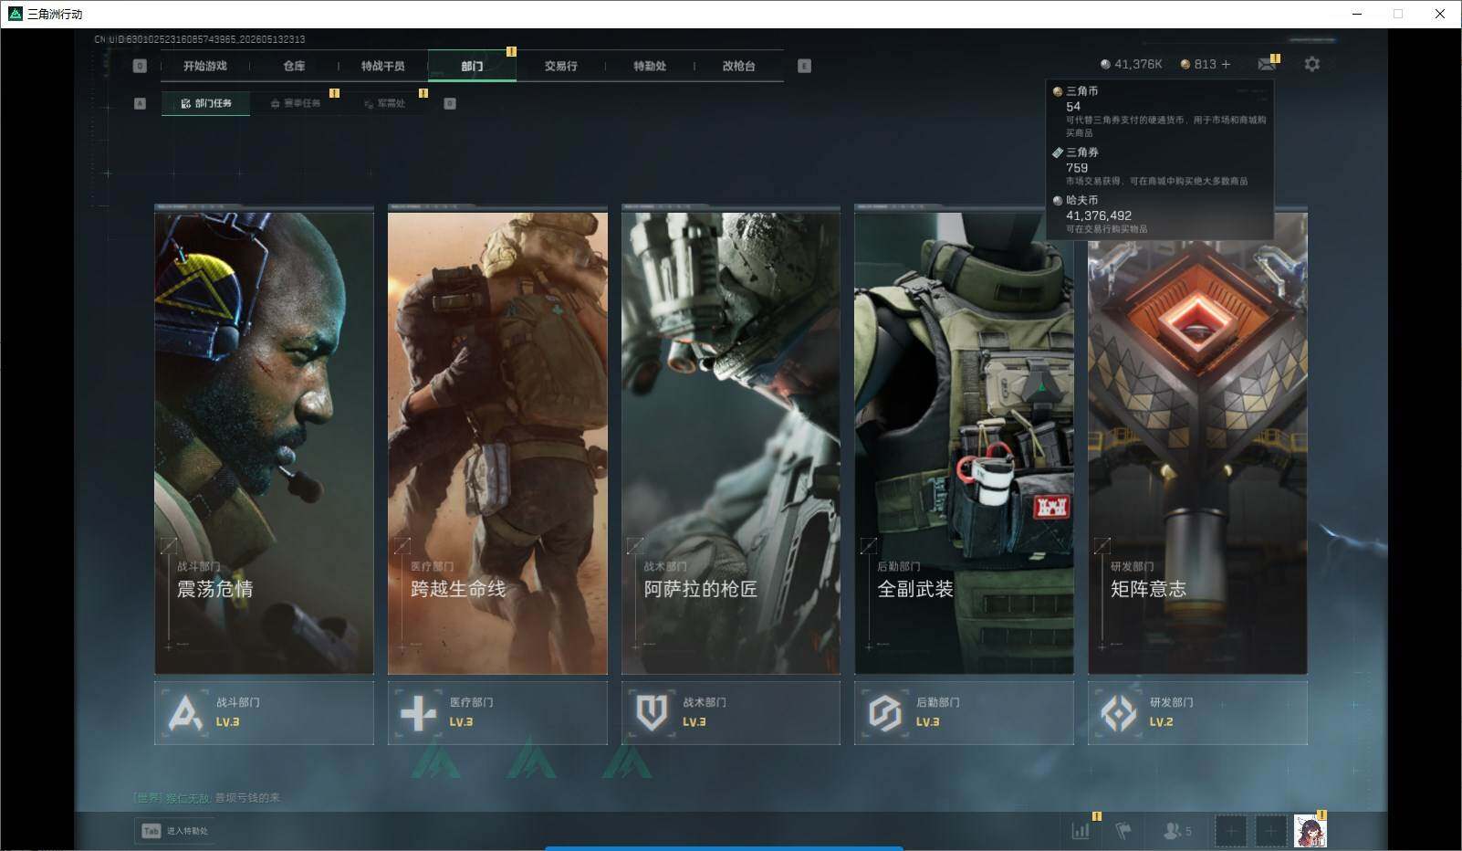Open settings with the gear icon
Image resolution: width=1462 pixels, height=851 pixels.
(1311, 64)
